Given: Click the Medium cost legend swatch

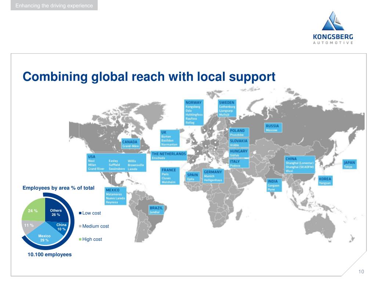Looking at the screenshot, I should coord(80,226).
